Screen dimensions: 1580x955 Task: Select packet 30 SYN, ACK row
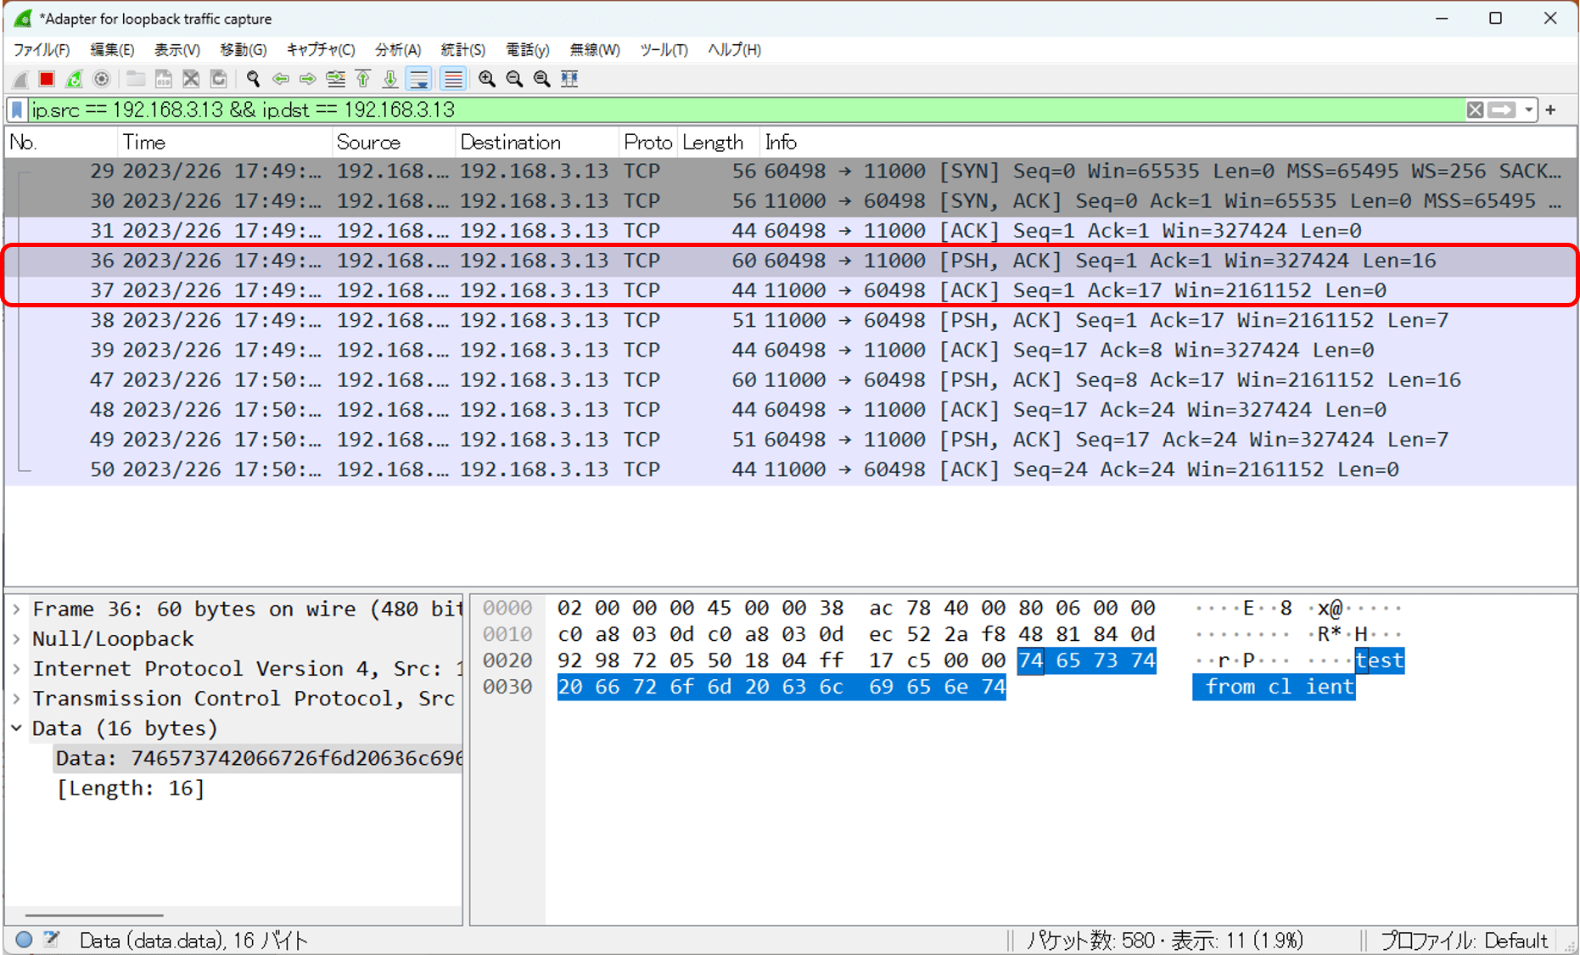pos(790,200)
